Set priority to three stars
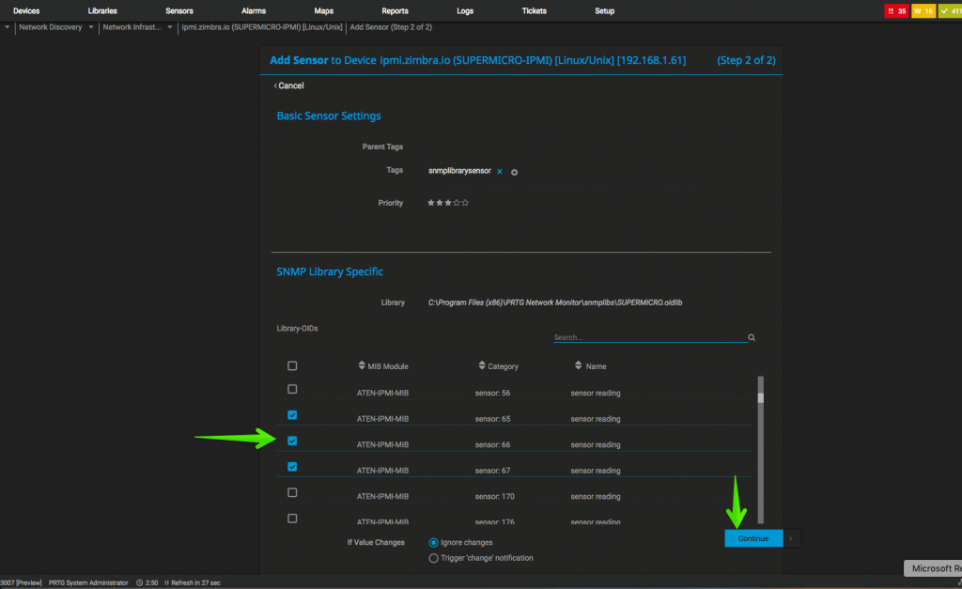 (x=448, y=203)
